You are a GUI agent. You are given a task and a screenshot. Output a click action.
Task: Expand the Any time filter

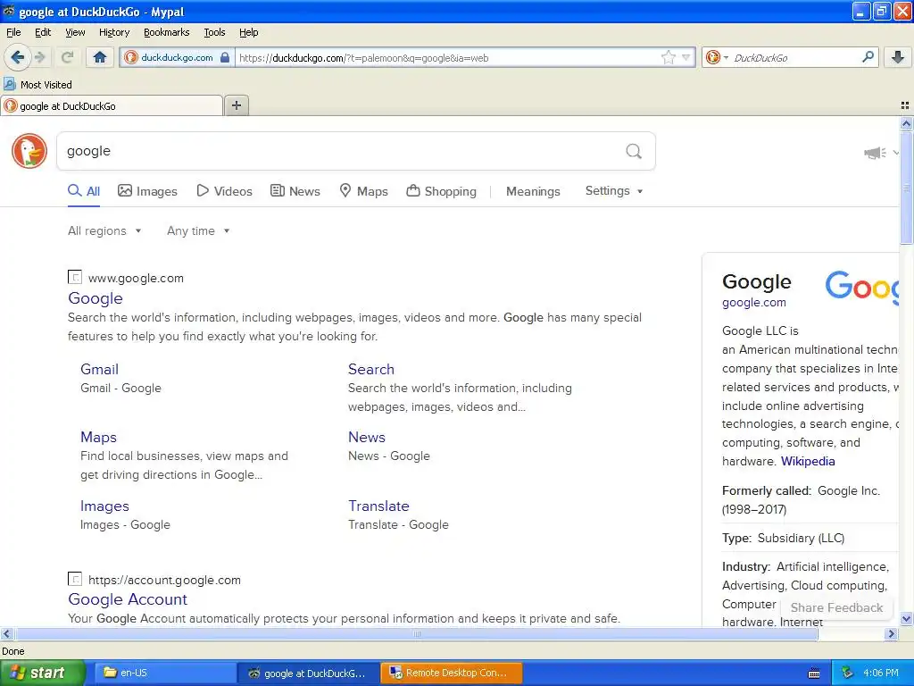[x=198, y=231]
